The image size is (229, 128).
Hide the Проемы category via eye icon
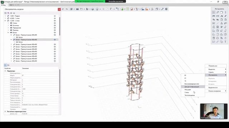click(55, 30)
